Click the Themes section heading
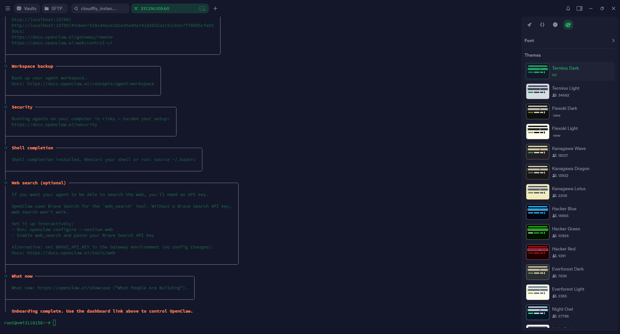 [533, 55]
